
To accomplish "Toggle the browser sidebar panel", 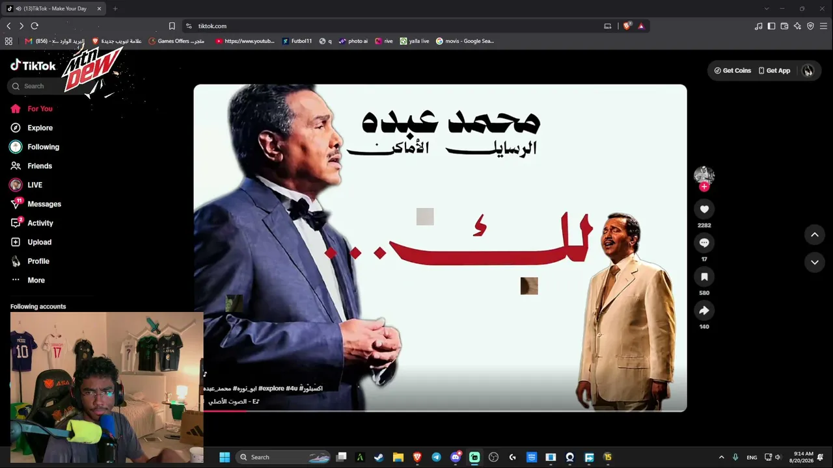I will point(771,26).
